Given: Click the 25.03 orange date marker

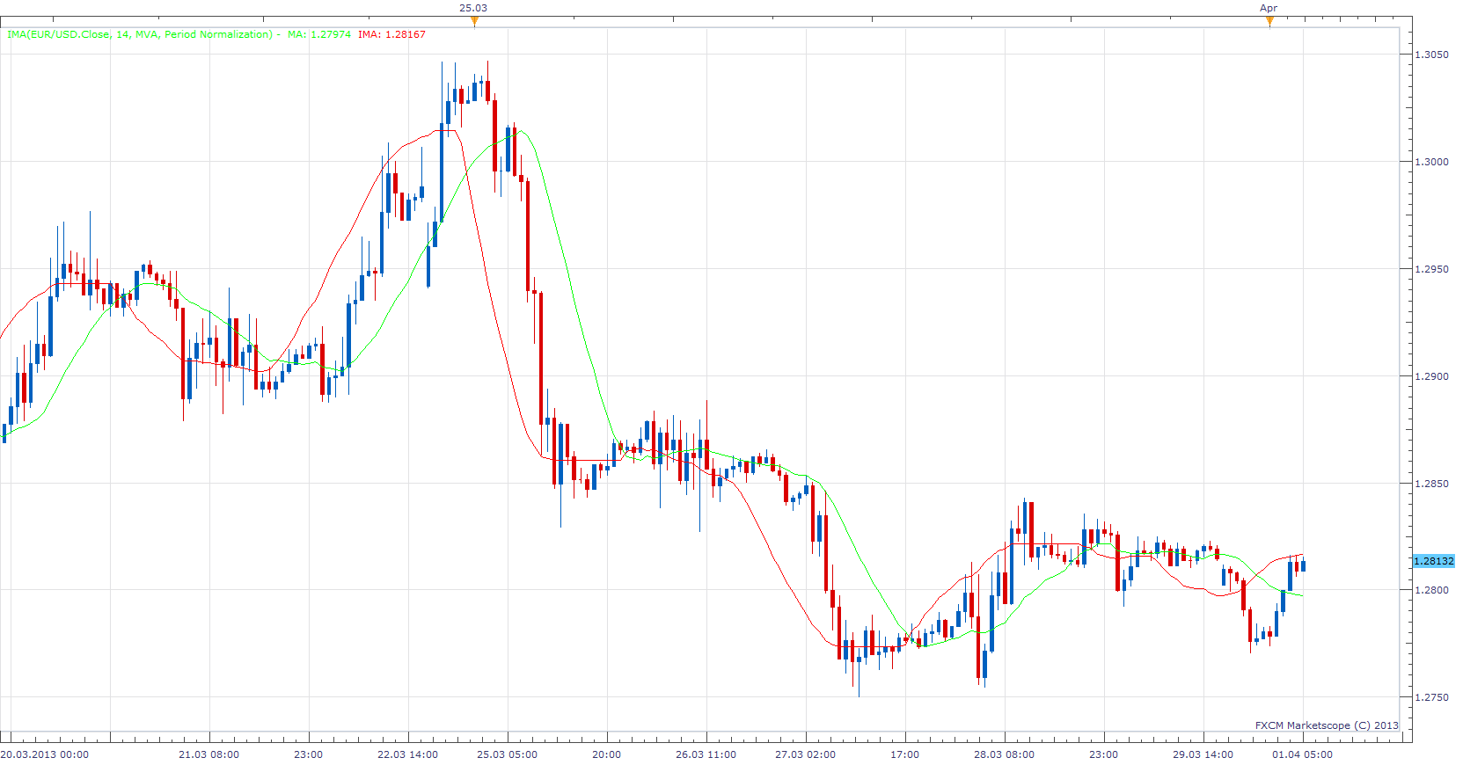Looking at the screenshot, I should (x=474, y=20).
